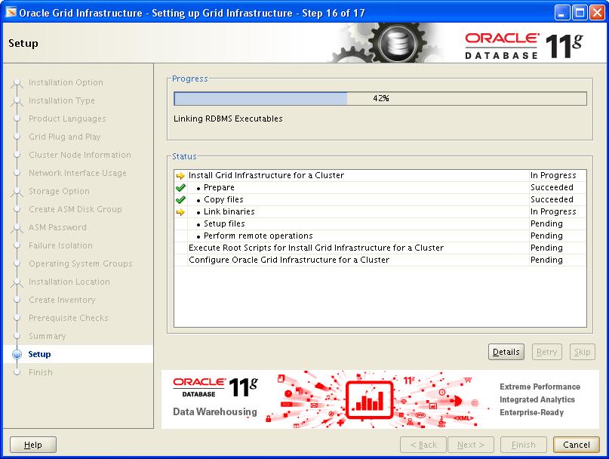Click the 42% progress bar
This screenshot has width=609, height=459.
click(x=380, y=98)
